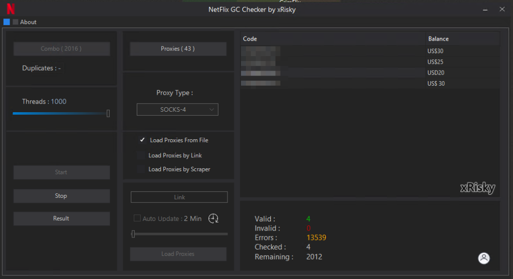Open the About menu
The height and width of the screenshot is (279, 513).
28,22
